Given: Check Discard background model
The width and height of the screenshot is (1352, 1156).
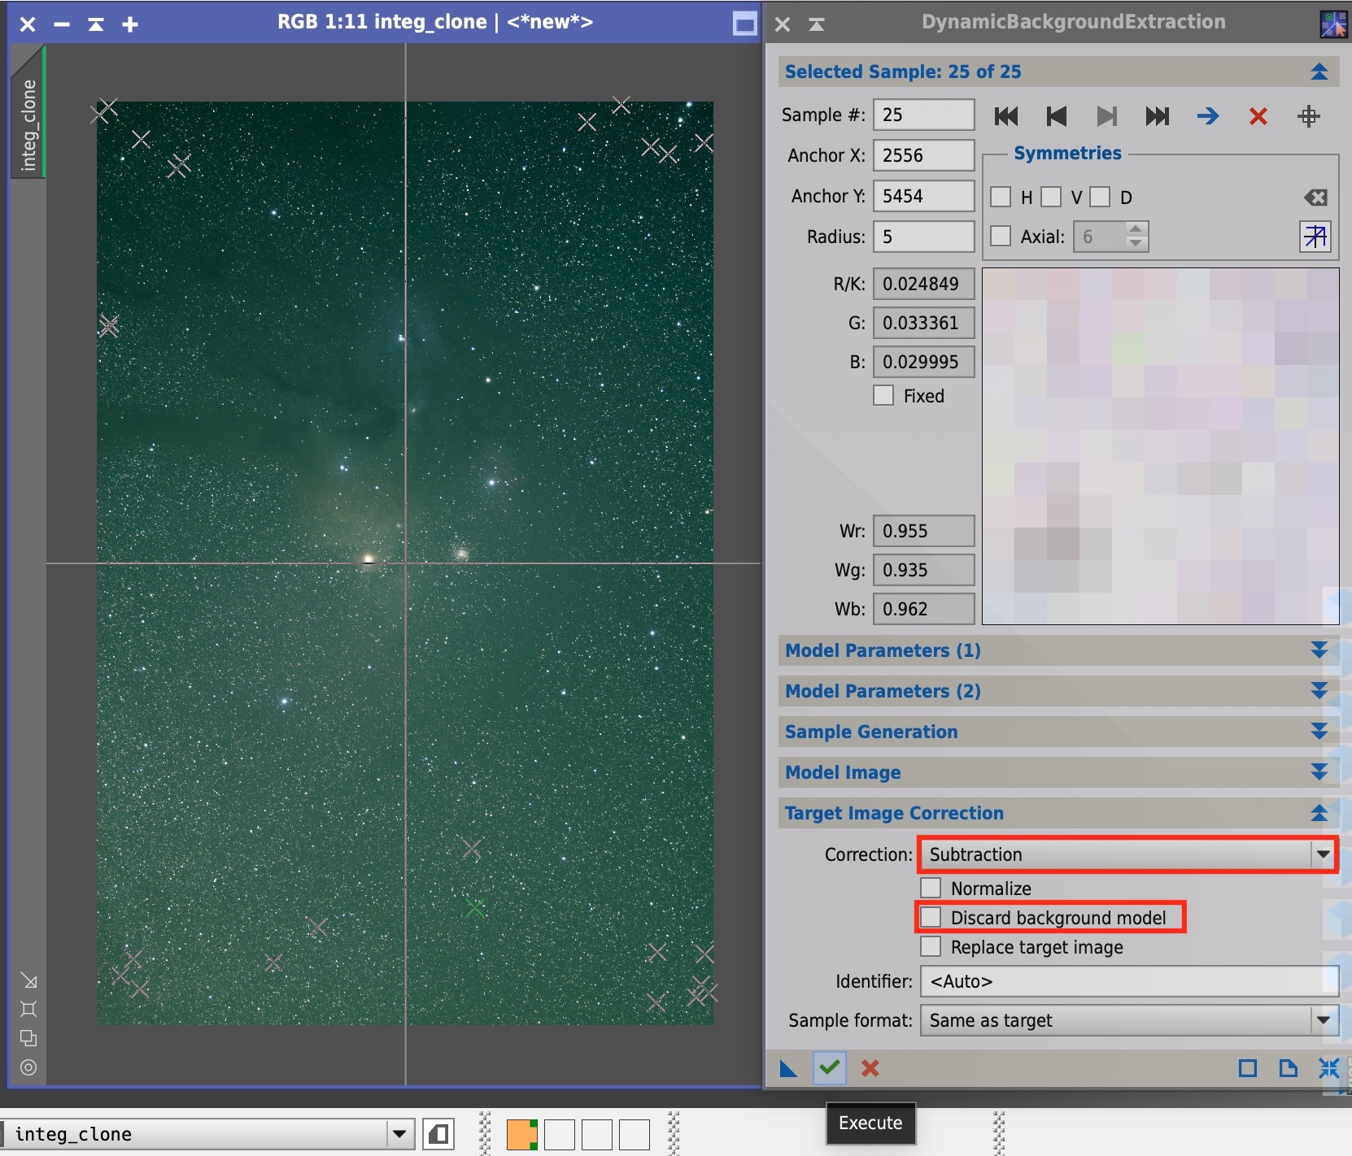Looking at the screenshot, I should (931, 918).
